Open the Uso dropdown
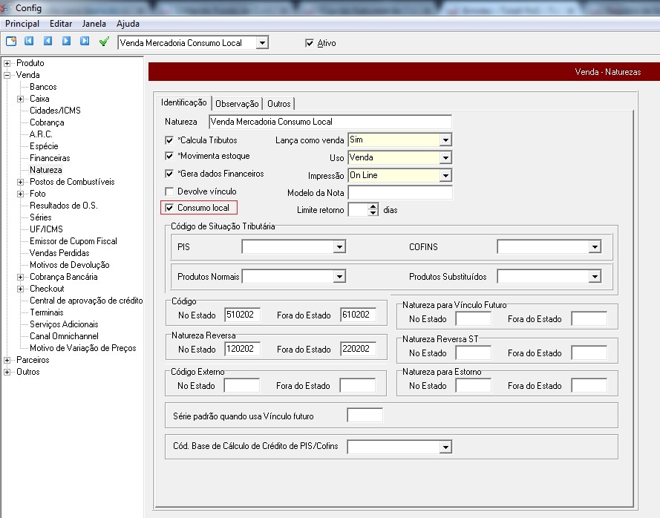This screenshot has width=660, height=518. (445, 158)
